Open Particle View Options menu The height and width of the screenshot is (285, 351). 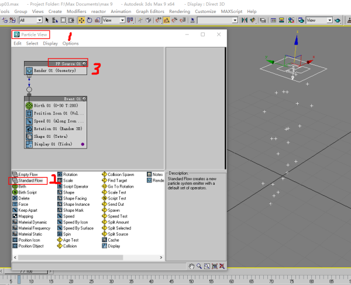tap(71, 43)
